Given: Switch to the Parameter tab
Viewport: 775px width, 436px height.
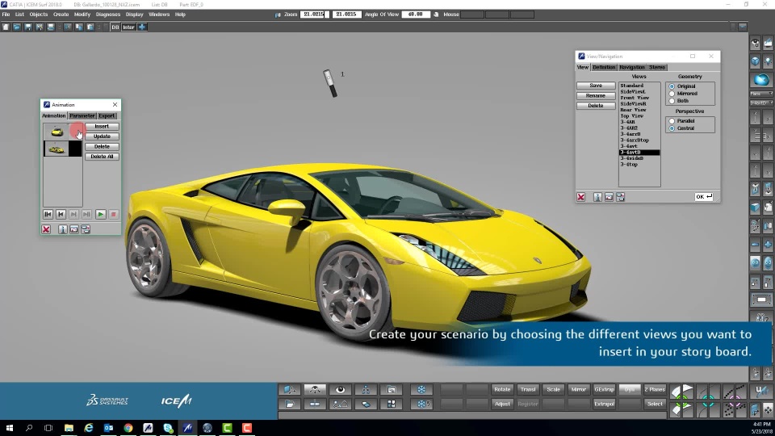Looking at the screenshot, I should tap(82, 115).
